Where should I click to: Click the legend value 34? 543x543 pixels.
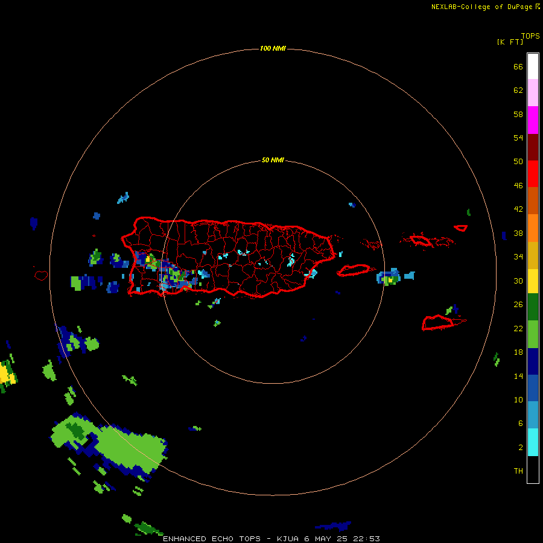tap(518, 257)
